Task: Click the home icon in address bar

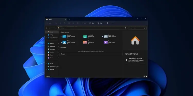Action: click(x=59, y=28)
